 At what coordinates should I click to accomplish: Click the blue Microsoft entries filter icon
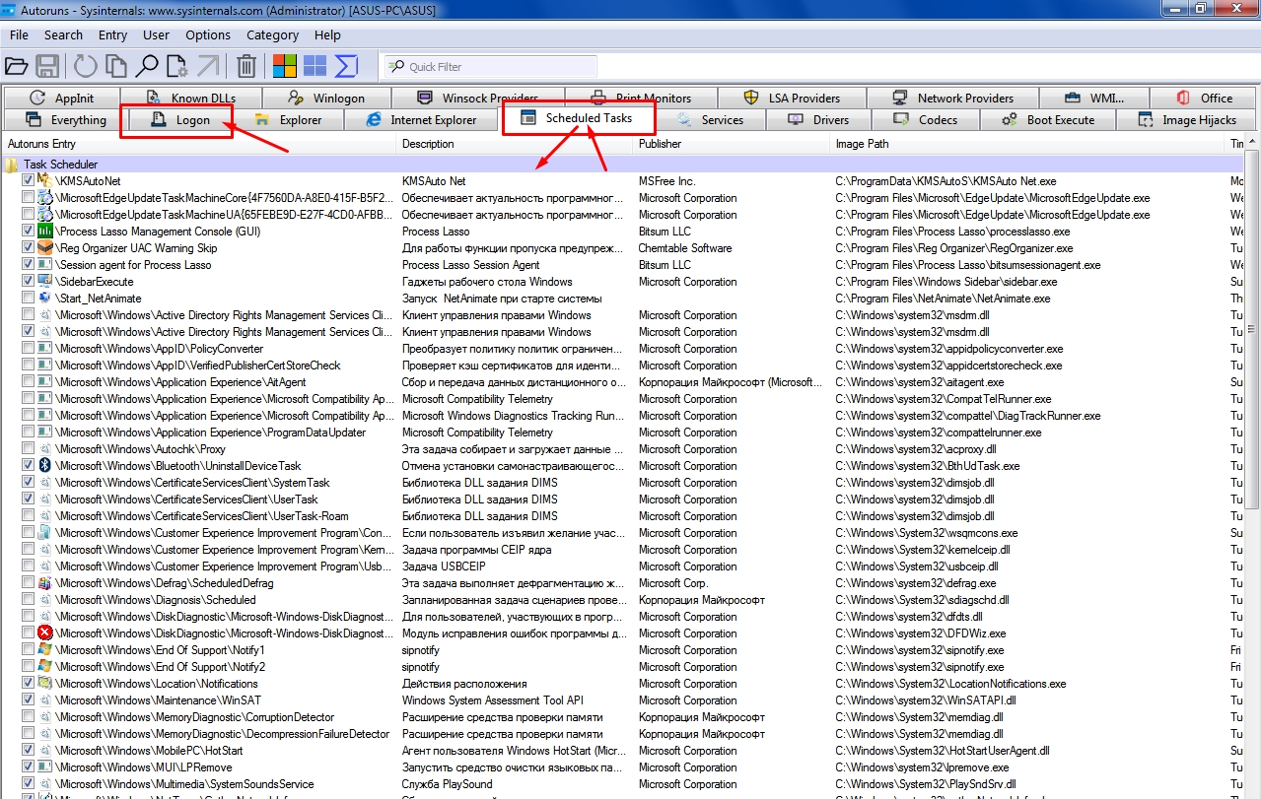pos(315,66)
